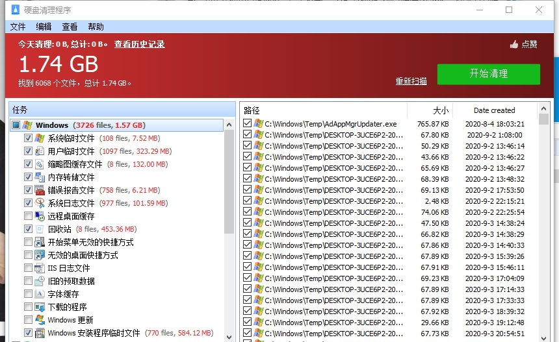Open the 帮助 menu
The image size is (559, 342).
[96, 27]
